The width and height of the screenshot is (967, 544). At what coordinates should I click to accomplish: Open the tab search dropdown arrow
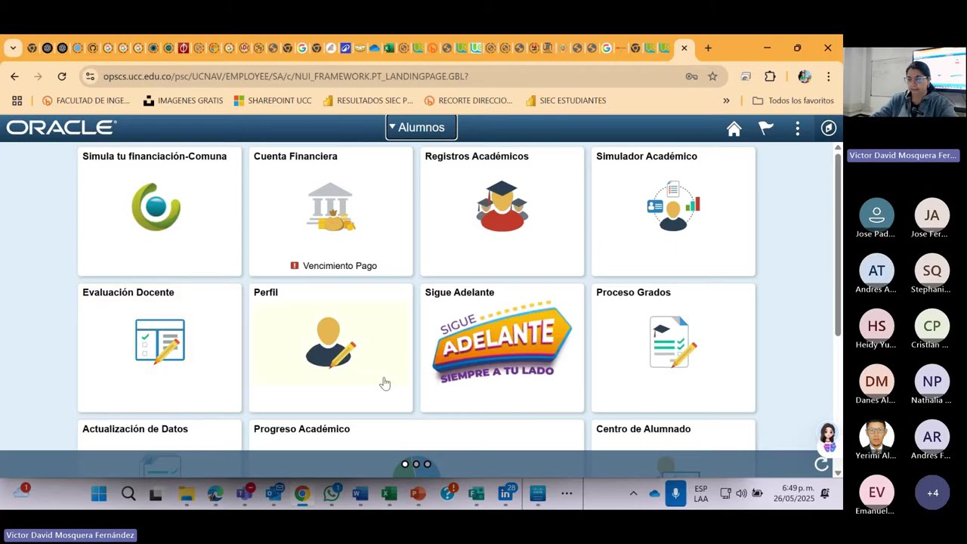pos(13,48)
